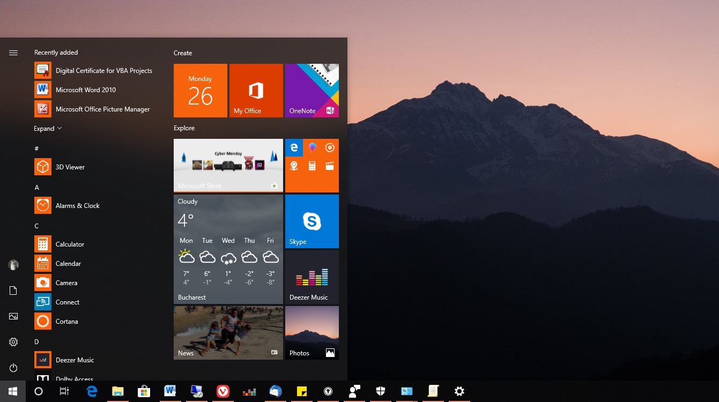This screenshot has height=402, width=719.
Task: Launch OneNote from the Create group
Action: coord(312,90)
